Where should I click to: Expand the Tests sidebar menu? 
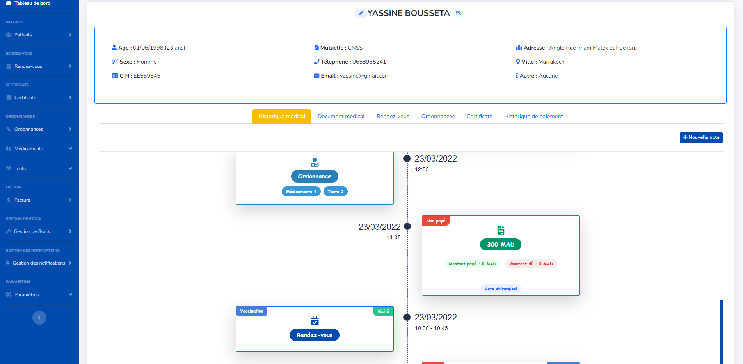click(70, 169)
